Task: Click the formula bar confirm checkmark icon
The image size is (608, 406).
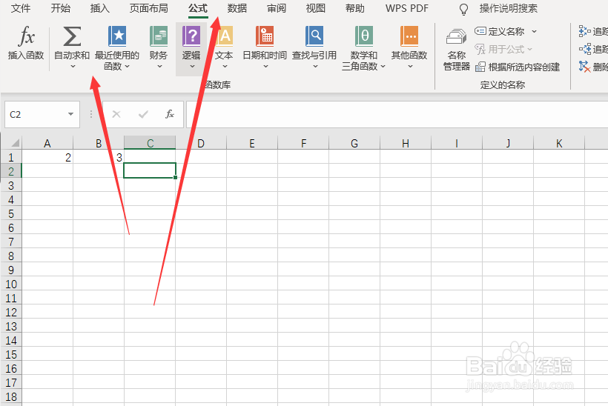Action: click(143, 114)
